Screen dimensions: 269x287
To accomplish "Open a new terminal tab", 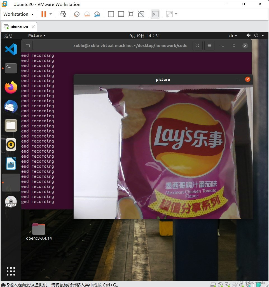I will point(28,46).
